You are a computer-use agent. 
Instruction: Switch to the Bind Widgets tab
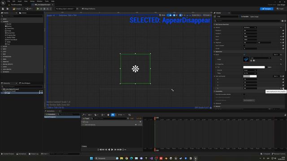[x=25, y=83]
